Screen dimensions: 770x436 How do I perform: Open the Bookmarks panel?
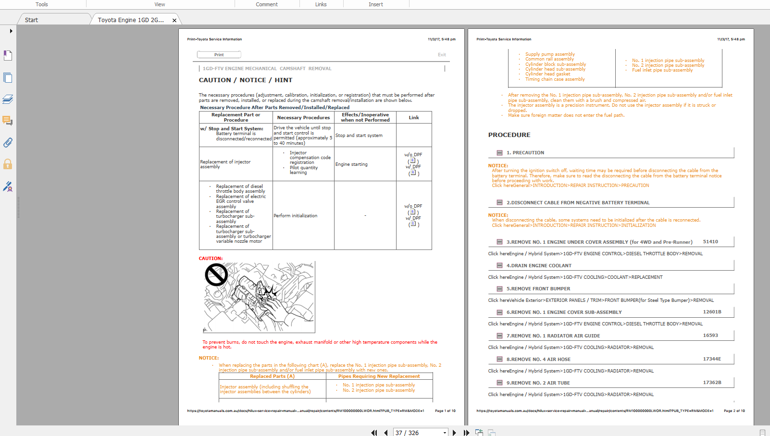[x=8, y=55]
